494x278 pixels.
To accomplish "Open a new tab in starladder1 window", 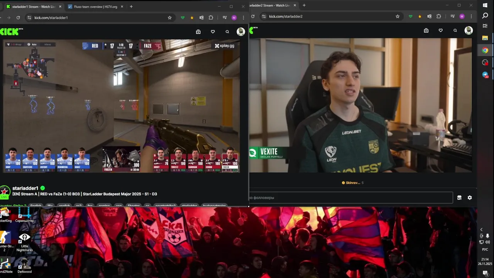I will [131, 7].
